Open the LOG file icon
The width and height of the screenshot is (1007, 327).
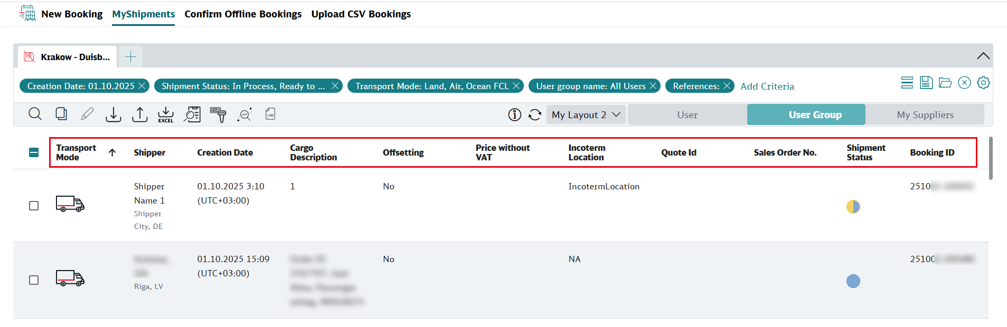pyautogui.click(x=270, y=114)
